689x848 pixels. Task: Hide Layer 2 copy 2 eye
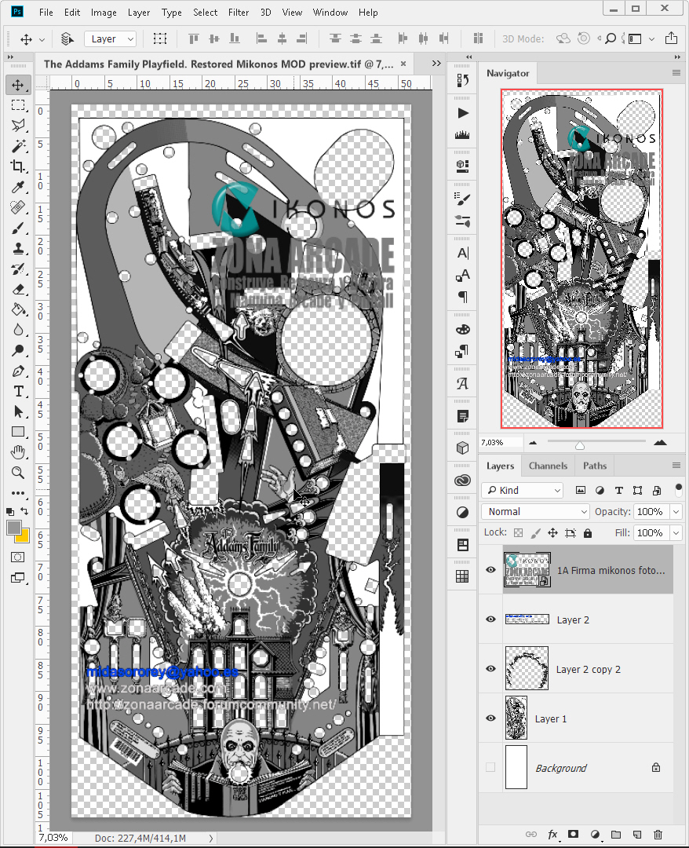(490, 668)
